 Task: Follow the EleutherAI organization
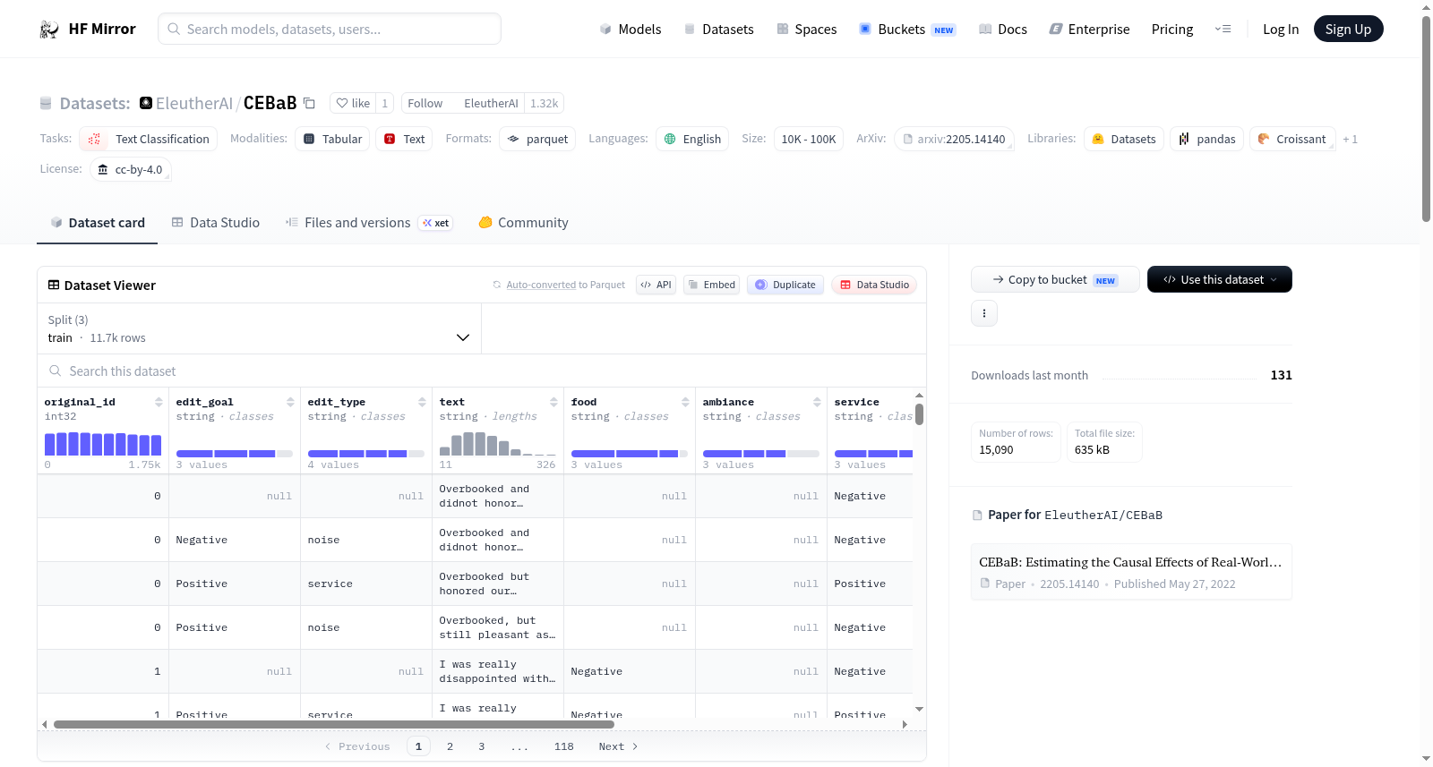click(x=425, y=103)
